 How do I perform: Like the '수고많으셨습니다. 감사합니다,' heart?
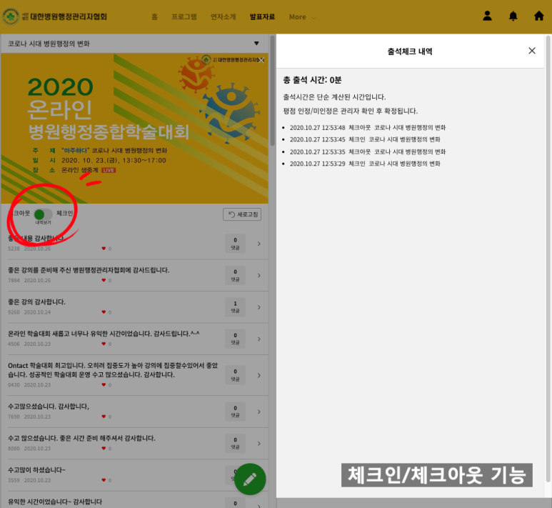[x=104, y=417]
